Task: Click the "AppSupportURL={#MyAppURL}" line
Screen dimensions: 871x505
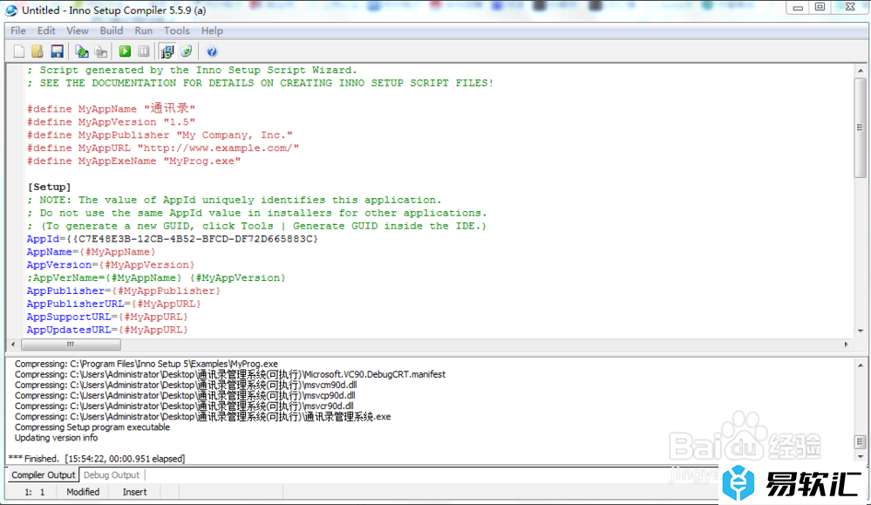Action: pyautogui.click(x=108, y=317)
